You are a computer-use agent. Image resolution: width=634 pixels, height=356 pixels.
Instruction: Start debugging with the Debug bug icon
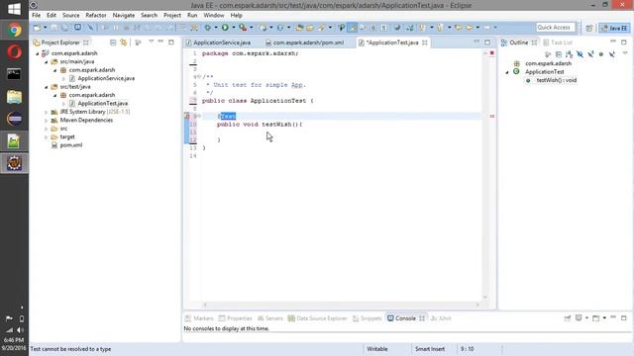click(207, 28)
